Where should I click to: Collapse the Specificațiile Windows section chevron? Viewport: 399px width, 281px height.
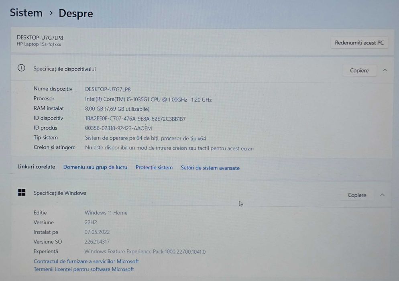click(382, 195)
